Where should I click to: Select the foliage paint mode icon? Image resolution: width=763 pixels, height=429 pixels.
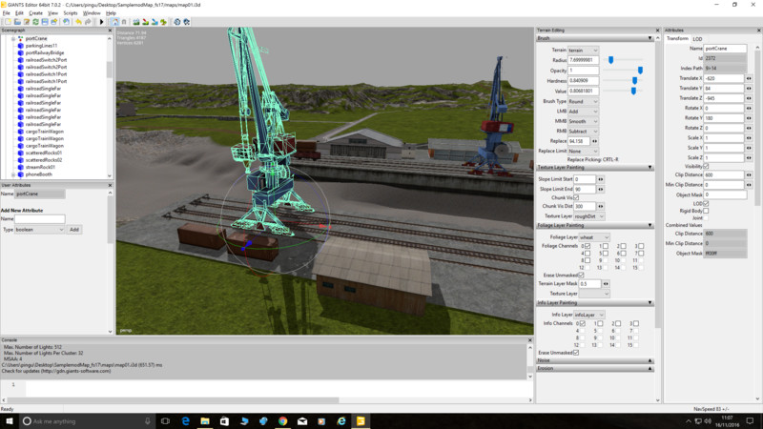(x=163, y=22)
